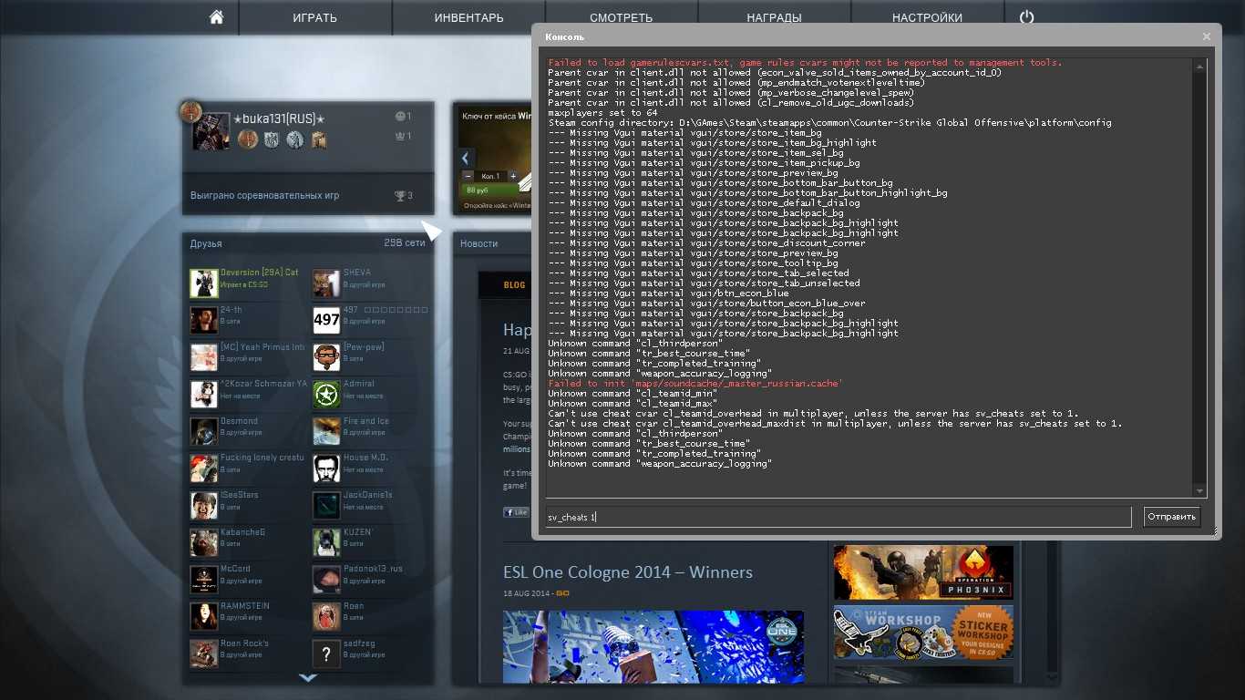Decrease key quantity with minus button
This screenshot has width=1245, height=700.
tap(468, 176)
